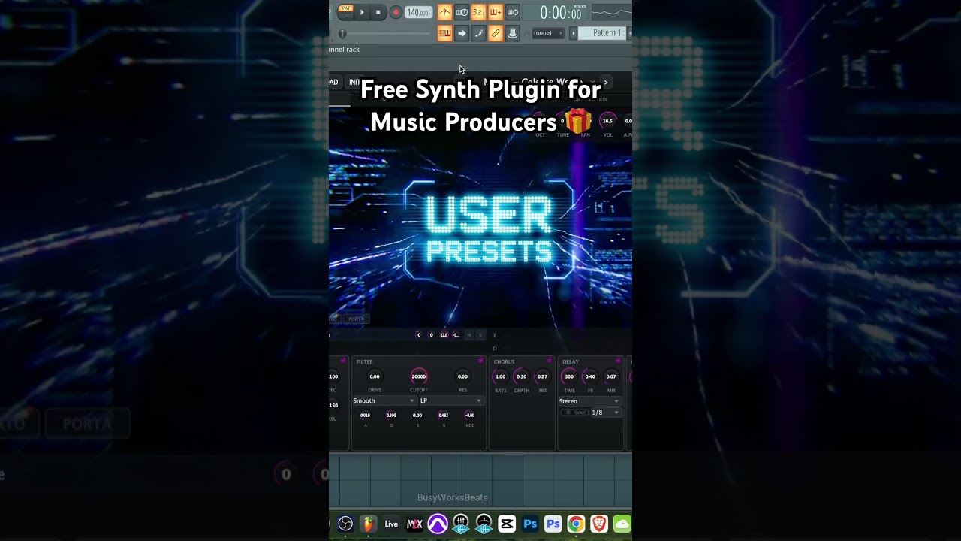Click the filter envelope D knob at 0.300
The image size is (961, 541).
(x=391, y=415)
